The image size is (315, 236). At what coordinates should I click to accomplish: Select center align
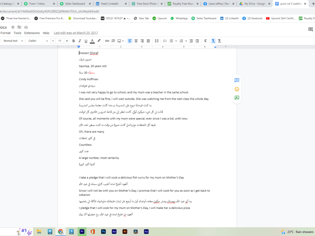click(x=136, y=41)
